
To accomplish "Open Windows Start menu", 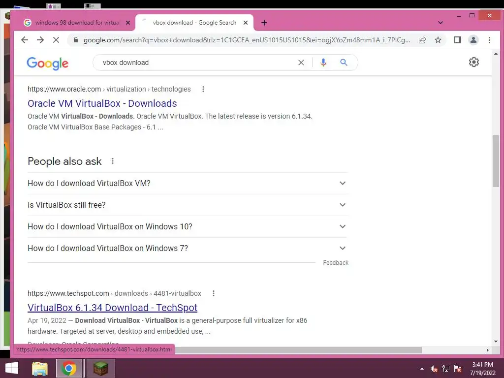I will (x=12, y=368).
